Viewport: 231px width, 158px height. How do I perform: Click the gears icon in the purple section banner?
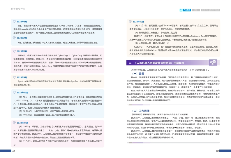[213, 62]
